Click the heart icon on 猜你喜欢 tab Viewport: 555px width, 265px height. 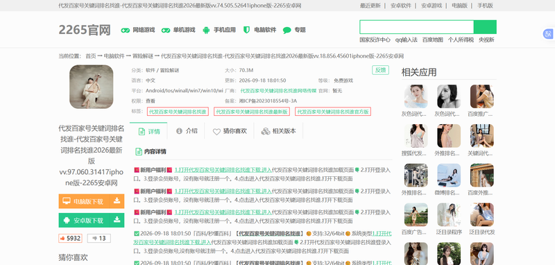pyautogui.click(x=216, y=132)
